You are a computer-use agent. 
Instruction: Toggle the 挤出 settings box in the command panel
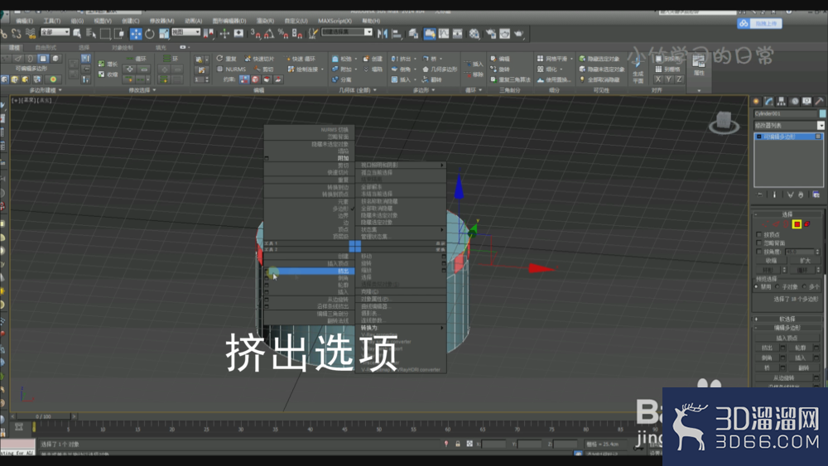(x=782, y=348)
